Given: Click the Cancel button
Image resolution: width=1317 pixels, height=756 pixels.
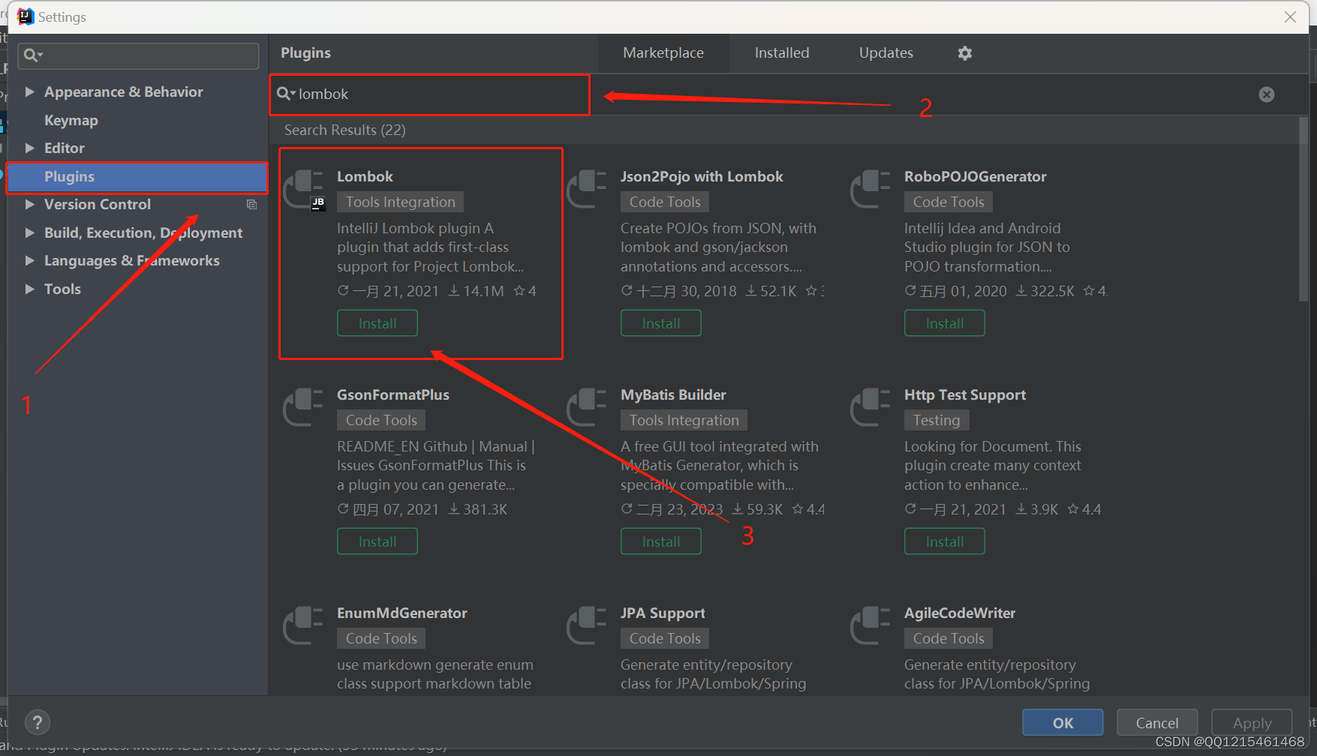Looking at the screenshot, I should (x=1157, y=723).
